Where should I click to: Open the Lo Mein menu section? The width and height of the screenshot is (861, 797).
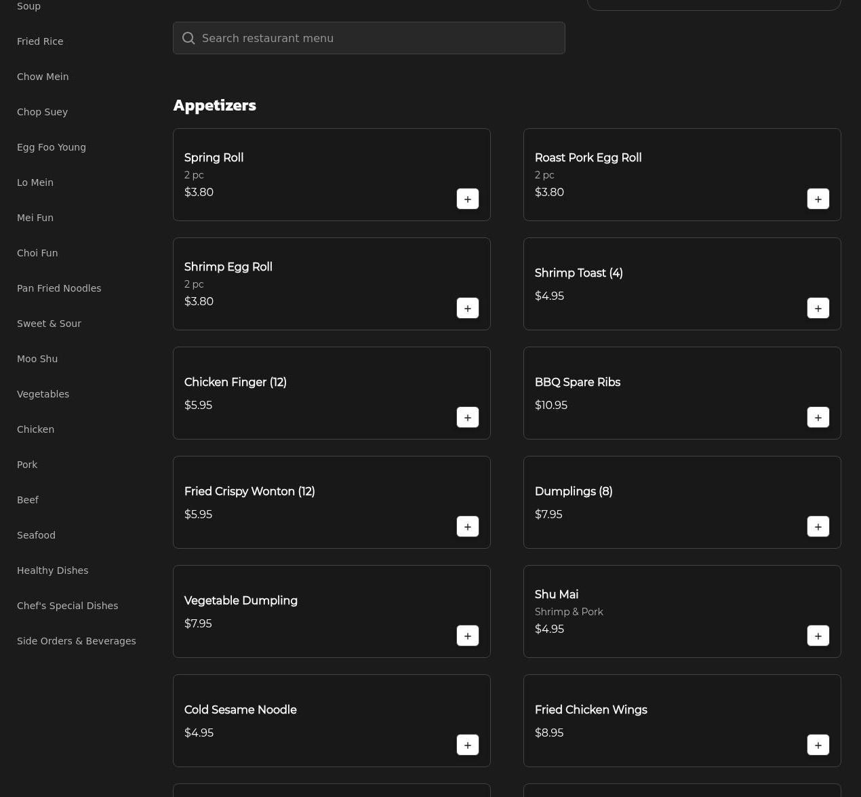[35, 182]
